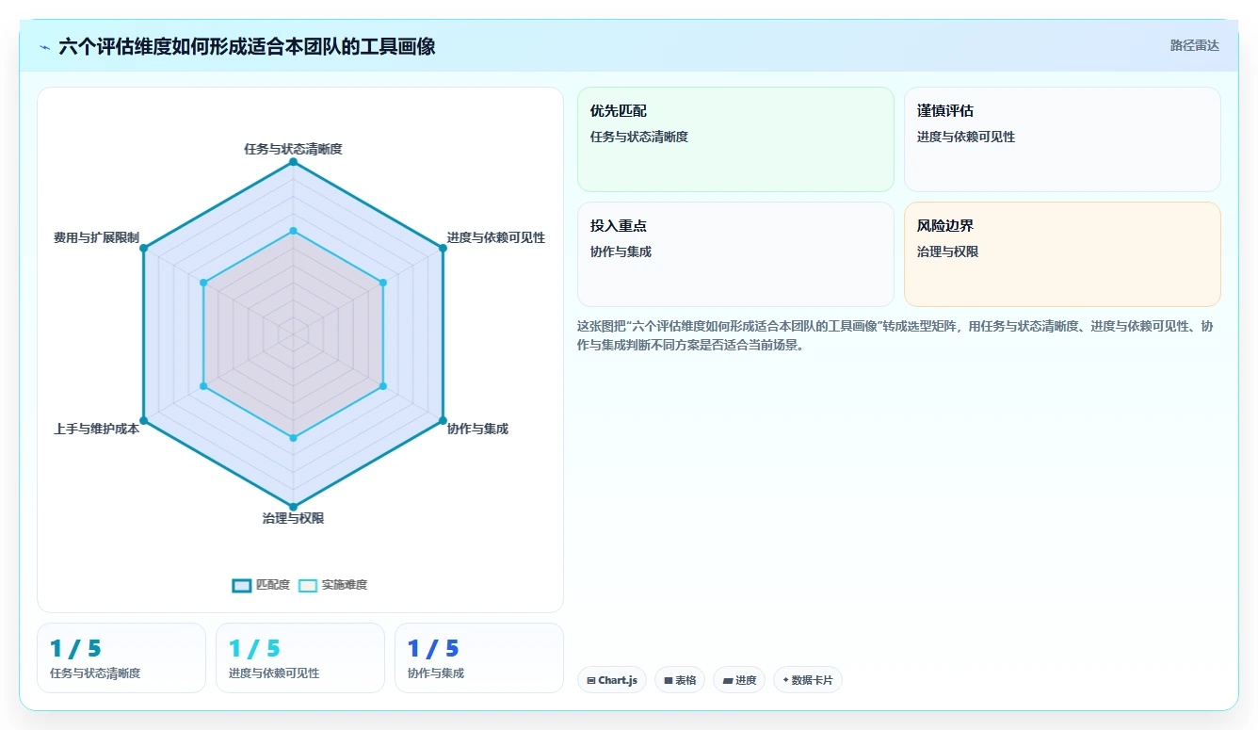Viewport: 1258px width, 730px height.
Task: Toggle the 实施难度 legend item
Action: (x=332, y=585)
